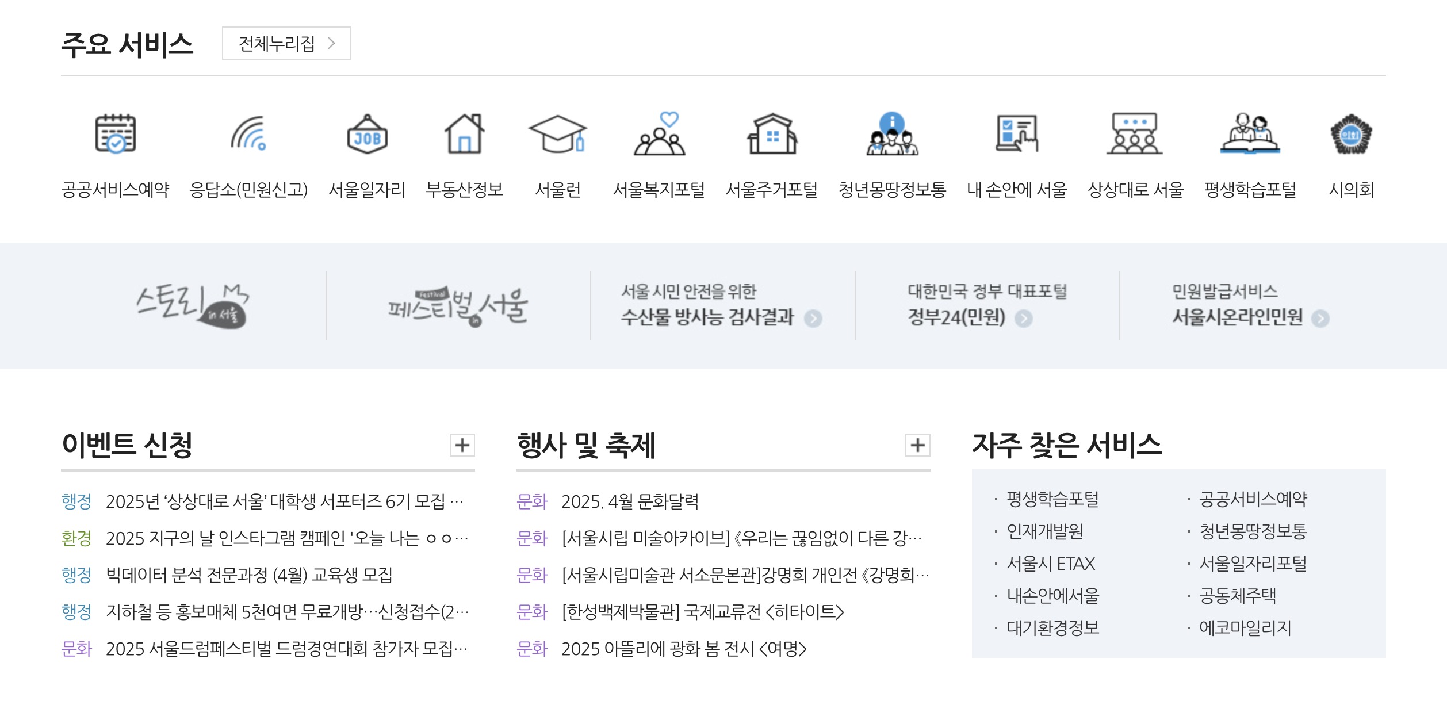Click 서울시 ETAX in 자주 찾은 서비스

pos(1051,564)
